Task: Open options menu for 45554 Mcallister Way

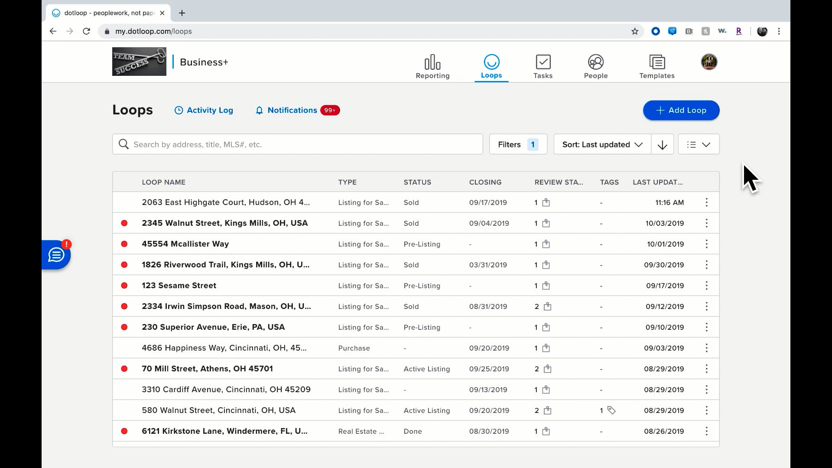Action: pos(706,244)
